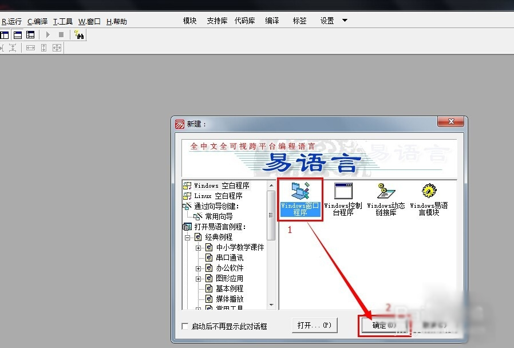Toggle the bottom-pane window layout toolbar icon
This screenshot has width=514, height=348.
point(18,35)
